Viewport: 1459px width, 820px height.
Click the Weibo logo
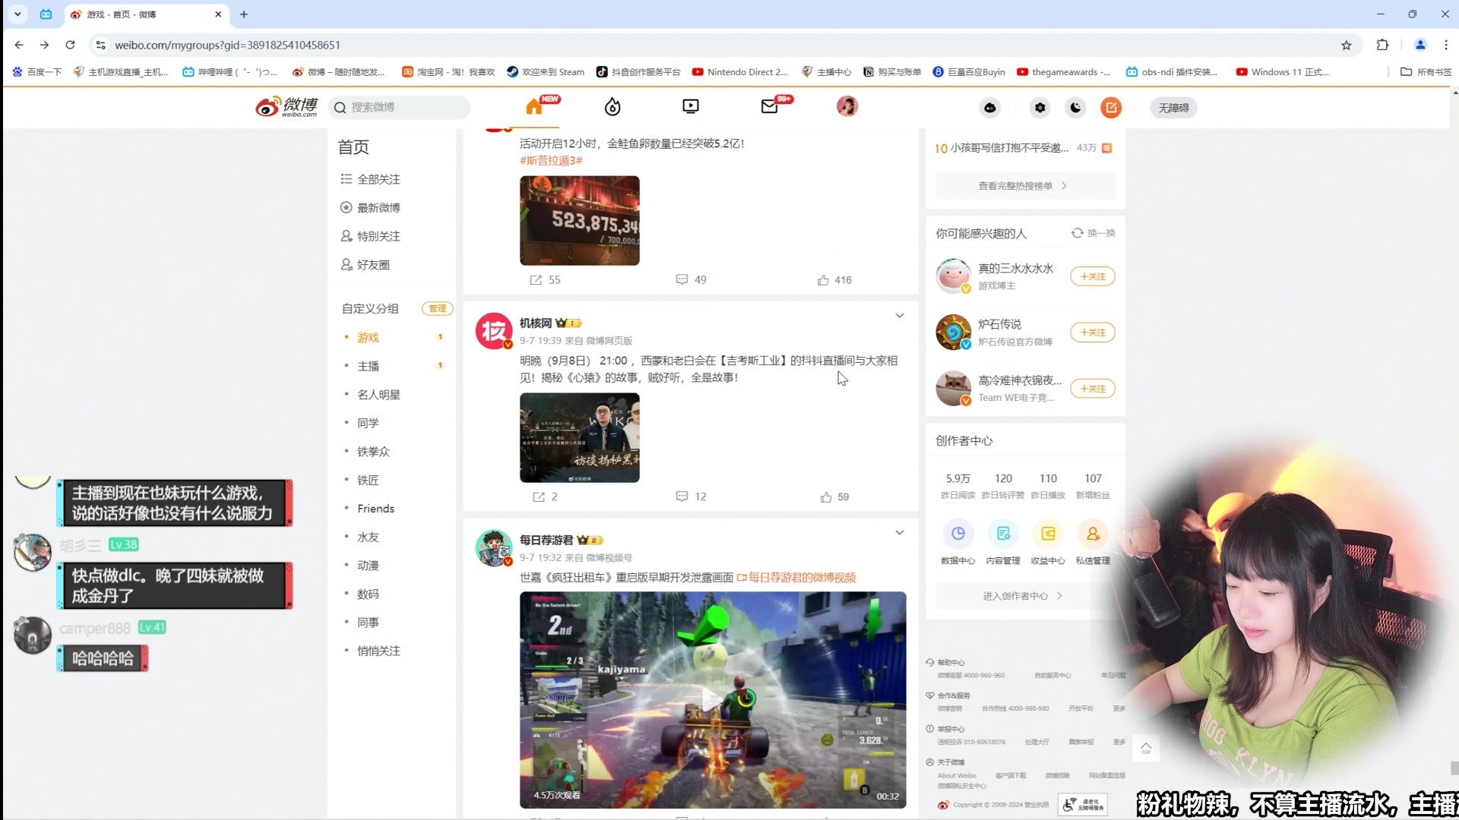point(286,107)
